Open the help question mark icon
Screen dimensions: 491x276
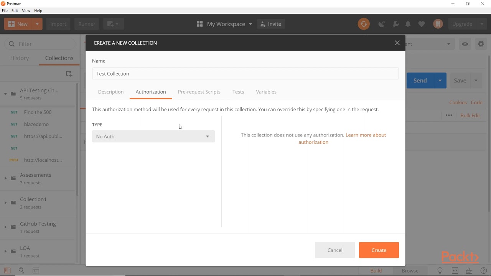pyautogui.click(x=484, y=271)
